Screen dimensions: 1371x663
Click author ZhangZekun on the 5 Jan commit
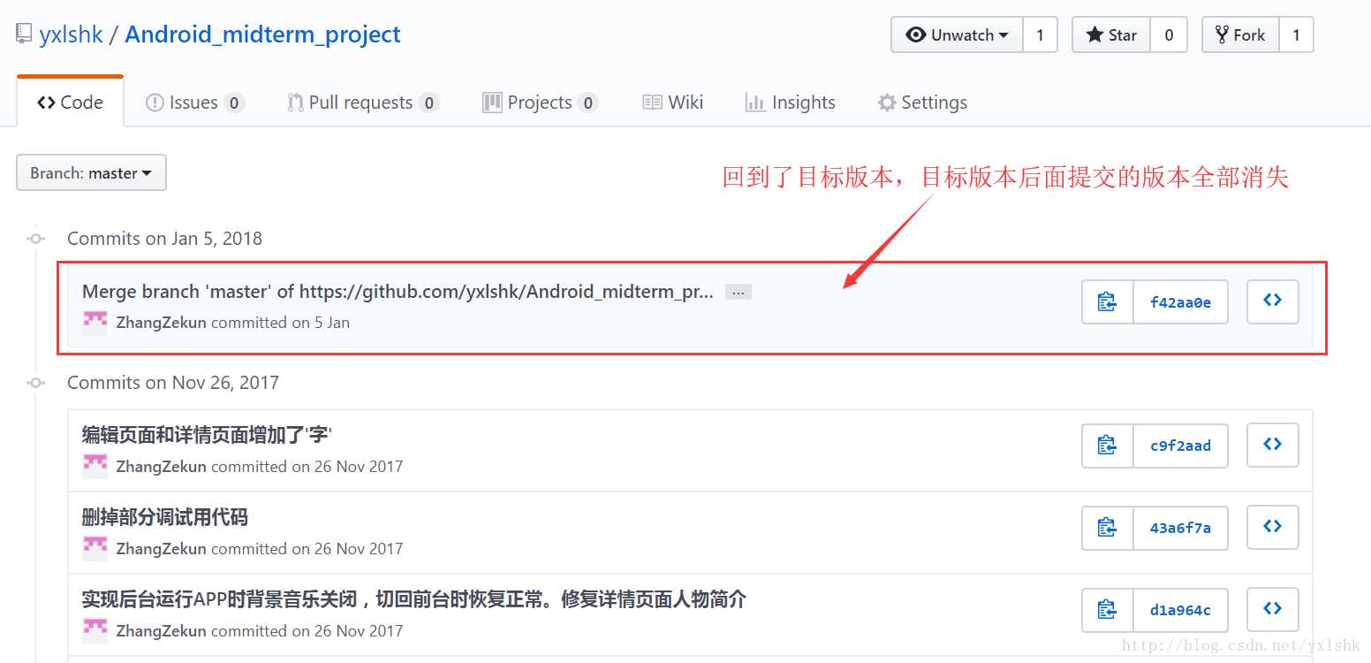162,323
